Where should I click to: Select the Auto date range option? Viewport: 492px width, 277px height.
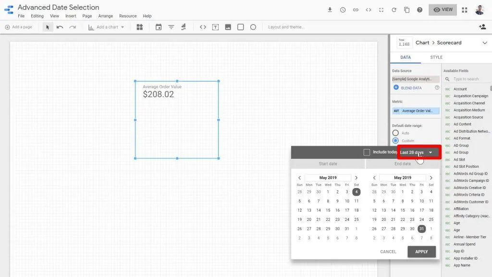point(395,134)
